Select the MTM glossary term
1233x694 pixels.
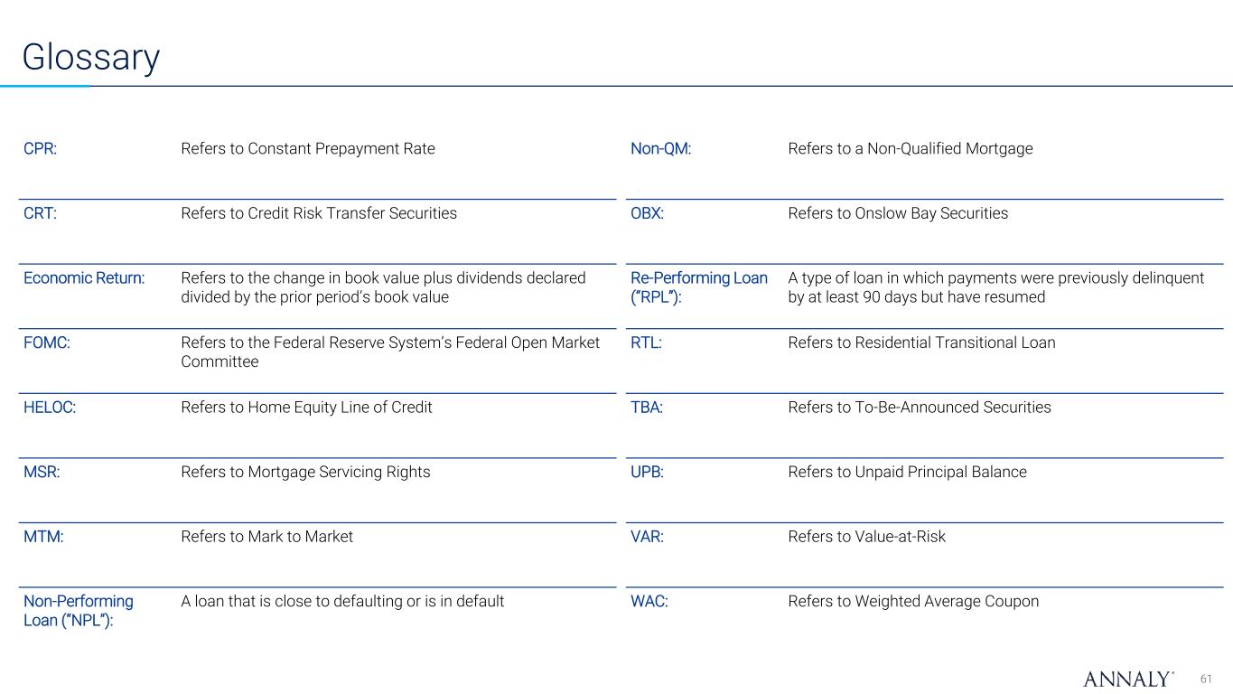(43, 537)
